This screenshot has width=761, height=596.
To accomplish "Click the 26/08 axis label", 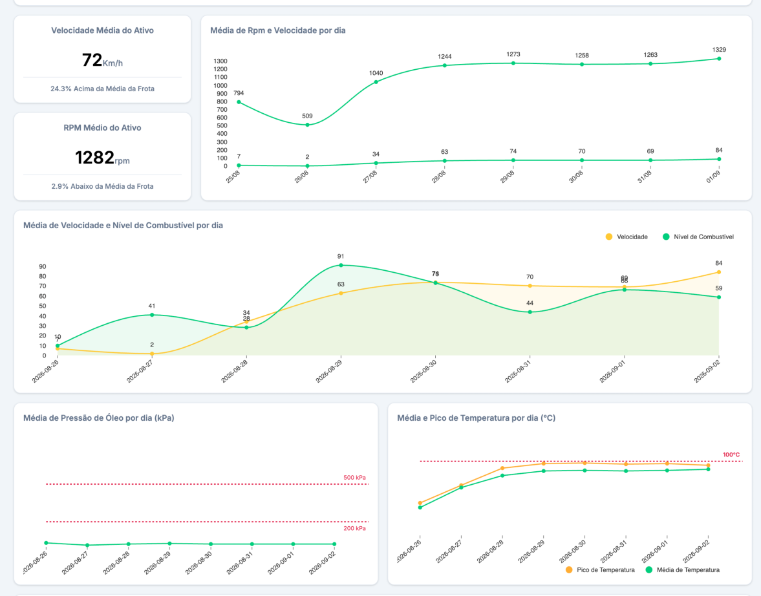I will pyautogui.click(x=301, y=176).
